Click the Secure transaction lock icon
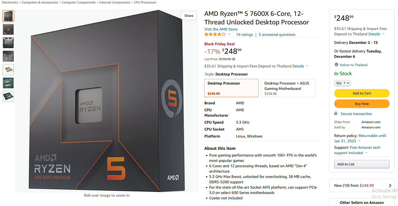 (x=336, y=113)
